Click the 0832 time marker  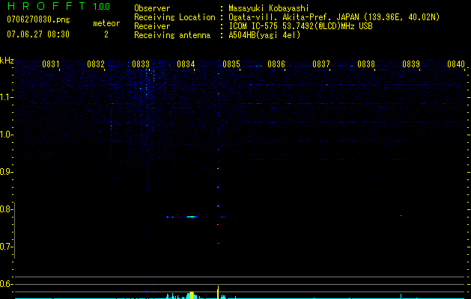pyautogui.click(x=96, y=64)
